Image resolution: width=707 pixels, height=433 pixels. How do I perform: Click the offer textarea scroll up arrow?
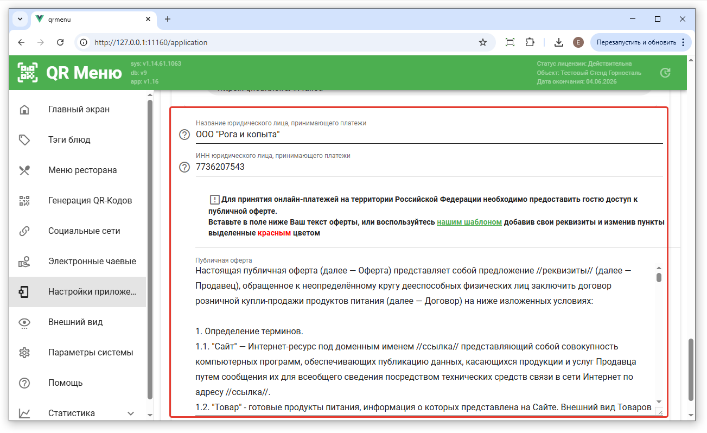[x=659, y=268]
